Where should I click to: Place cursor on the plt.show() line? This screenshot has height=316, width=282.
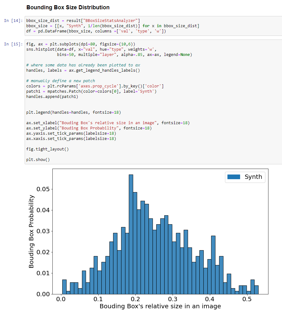tap(38, 160)
